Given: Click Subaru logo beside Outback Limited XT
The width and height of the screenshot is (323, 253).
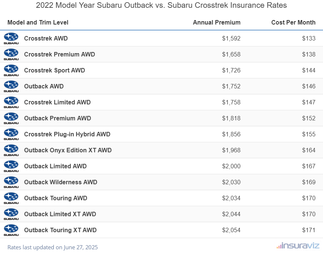Looking at the screenshot, I should [x=11, y=214].
